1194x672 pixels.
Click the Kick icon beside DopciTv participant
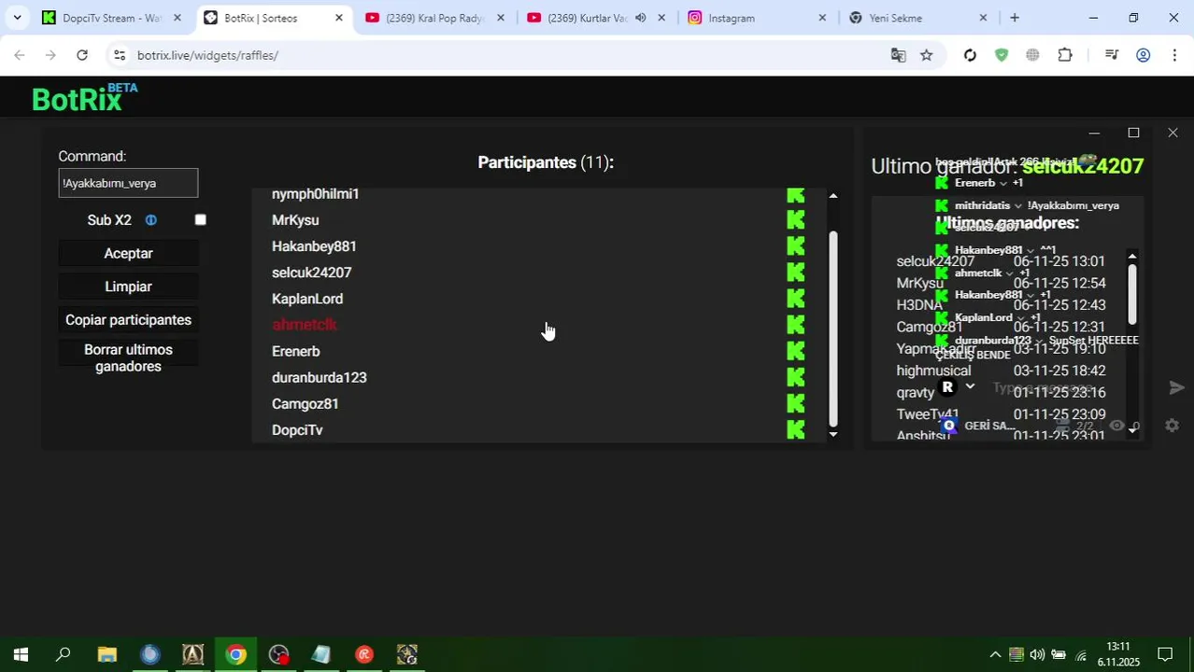[795, 429]
